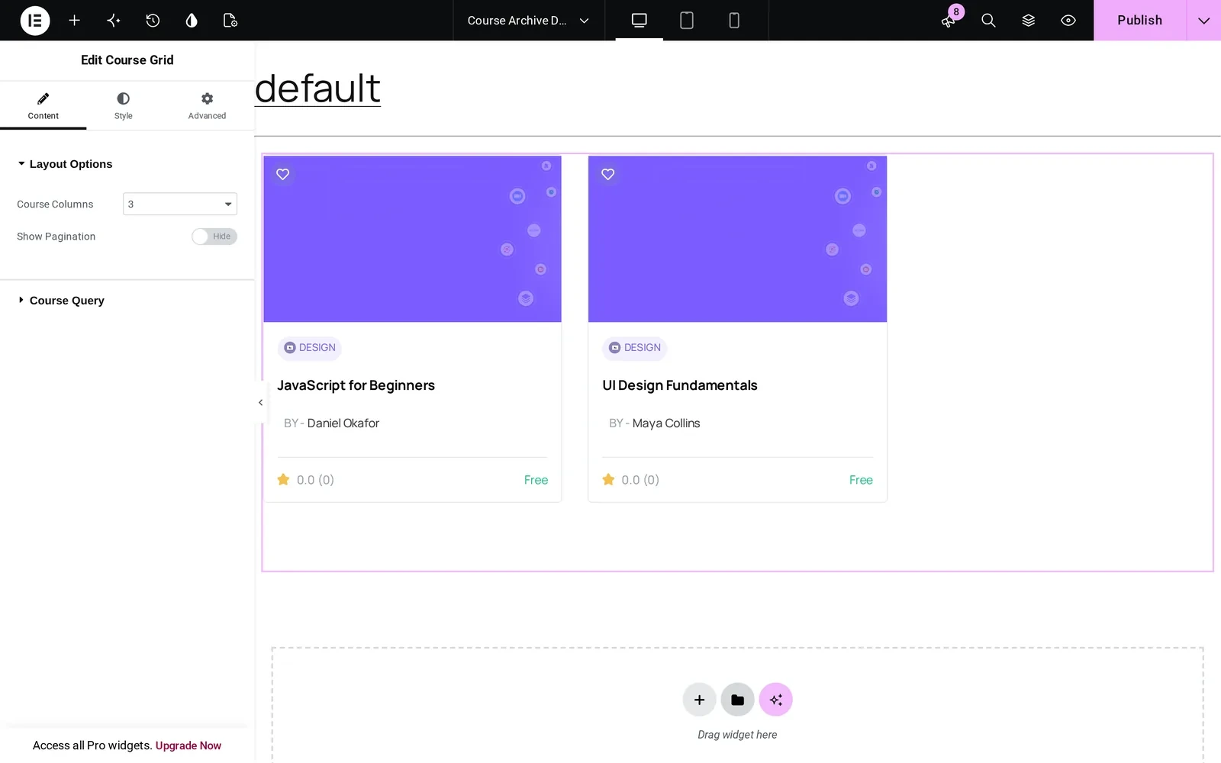Toggle the Show Pagination switch
1221x763 pixels.
214,237
